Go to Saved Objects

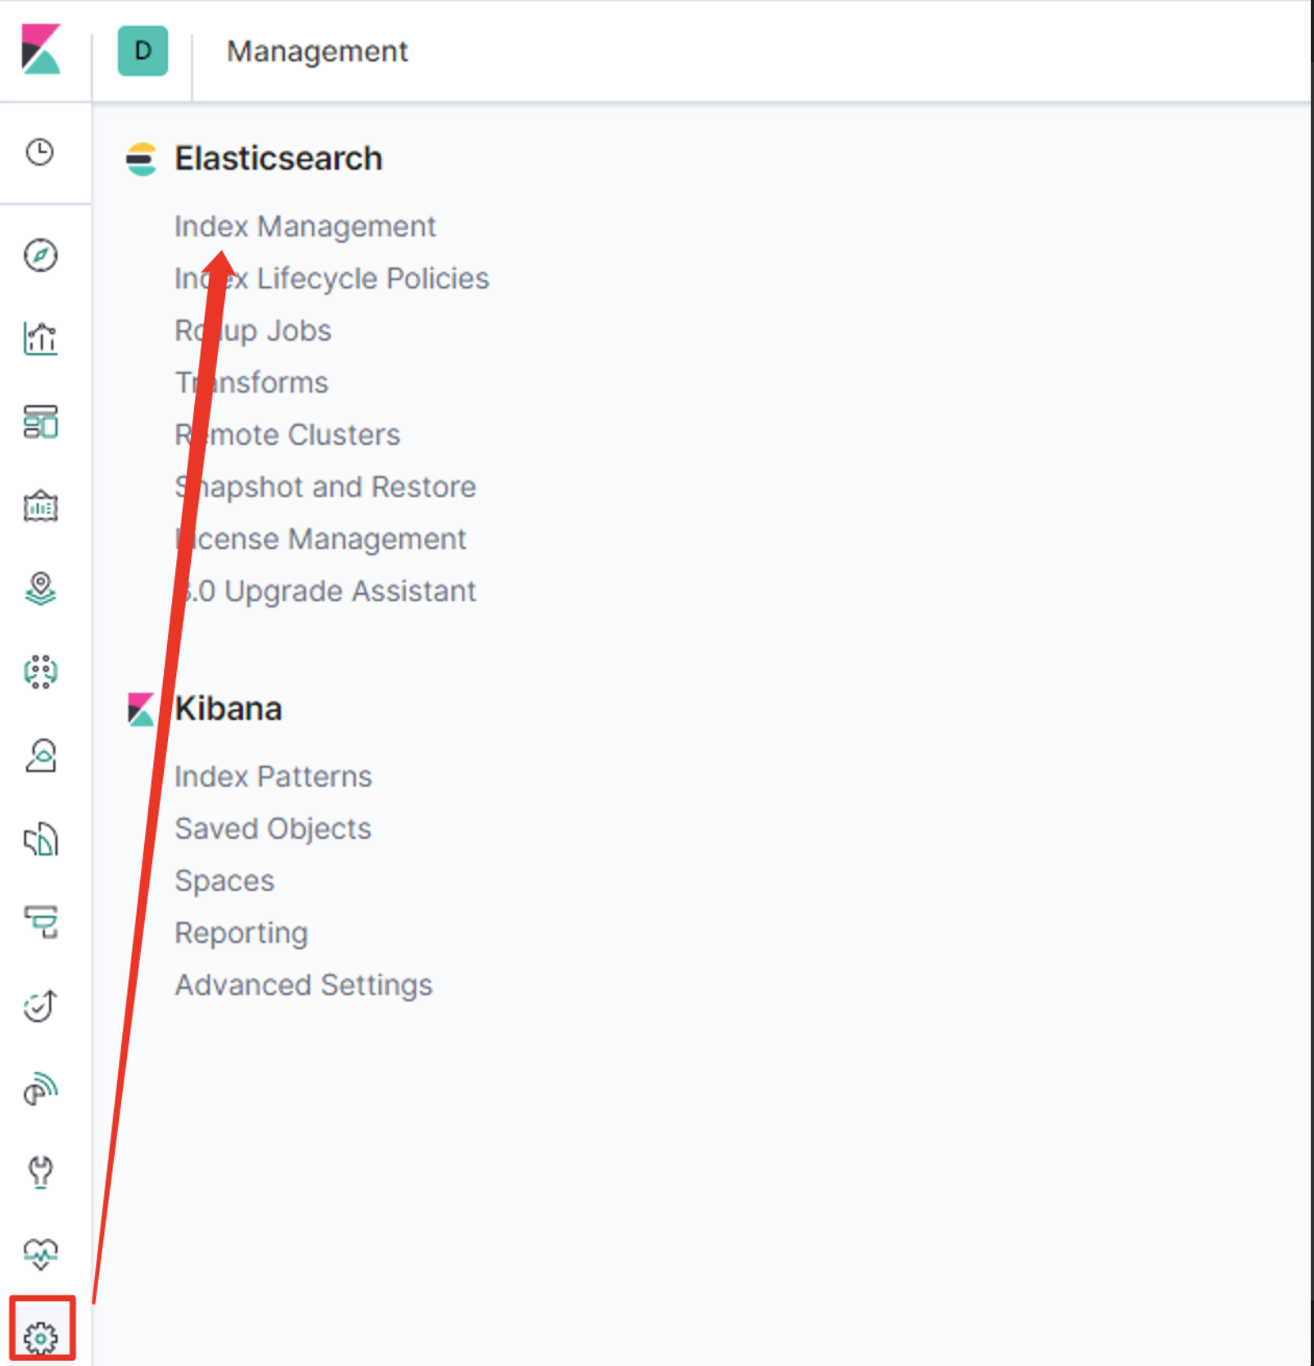273,829
